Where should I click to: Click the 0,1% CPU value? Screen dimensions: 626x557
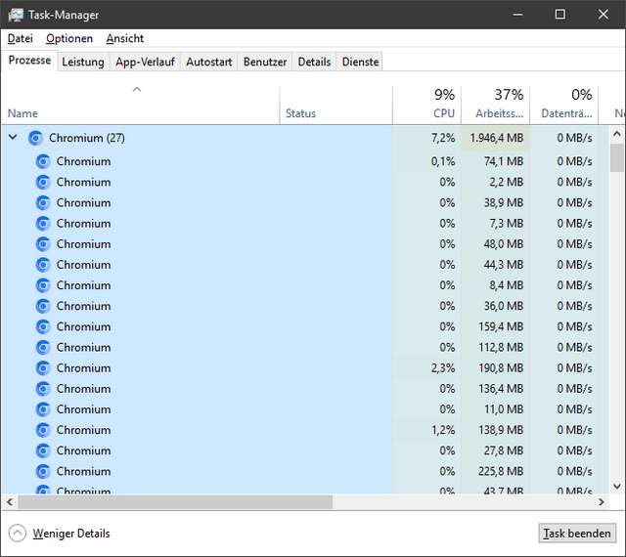(x=443, y=161)
